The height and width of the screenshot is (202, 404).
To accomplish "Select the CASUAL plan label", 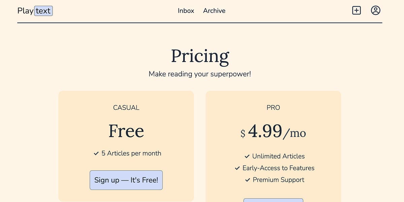I will (126, 107).
